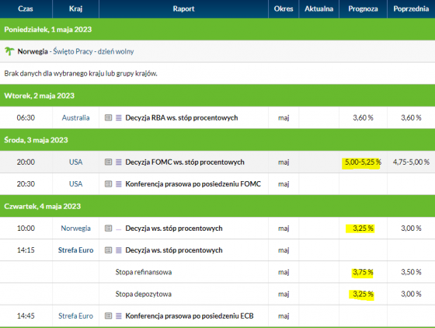Viewport: 435px width, 328px height.
Task: Open details icon for FOMC rate decision
Action: (x=108, y=162)
